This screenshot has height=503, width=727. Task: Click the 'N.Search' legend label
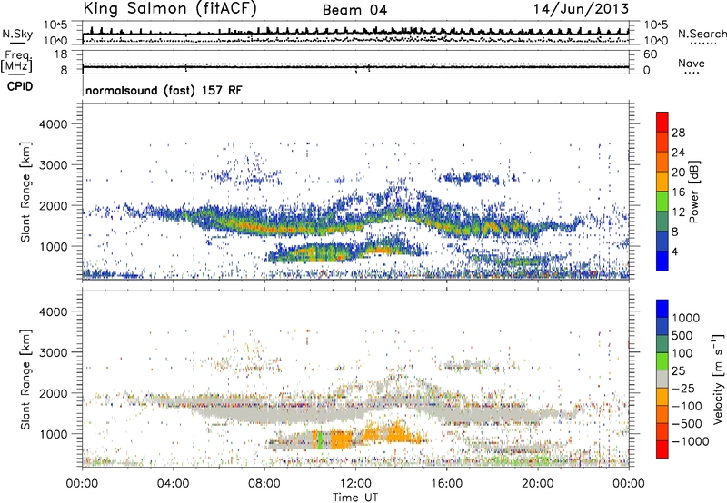[702, 34]
